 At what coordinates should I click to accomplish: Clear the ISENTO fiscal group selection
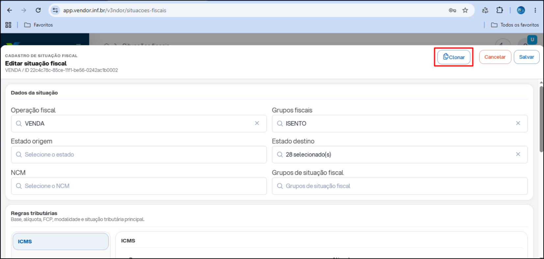pos(518,123)
